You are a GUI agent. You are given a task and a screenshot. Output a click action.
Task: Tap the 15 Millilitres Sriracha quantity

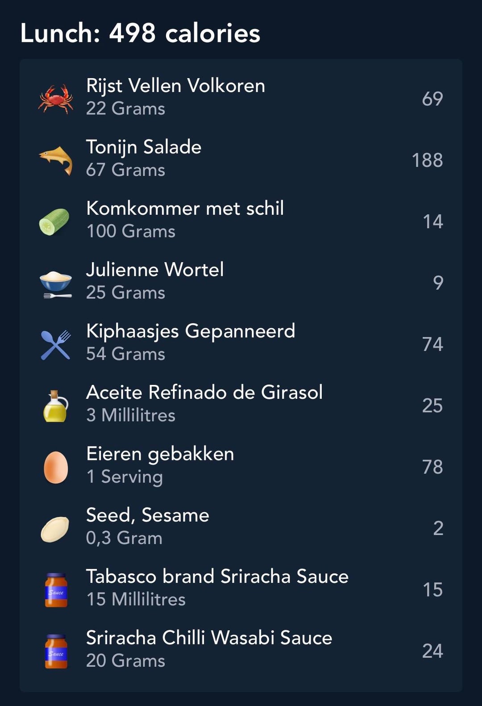tap(136, 599)
